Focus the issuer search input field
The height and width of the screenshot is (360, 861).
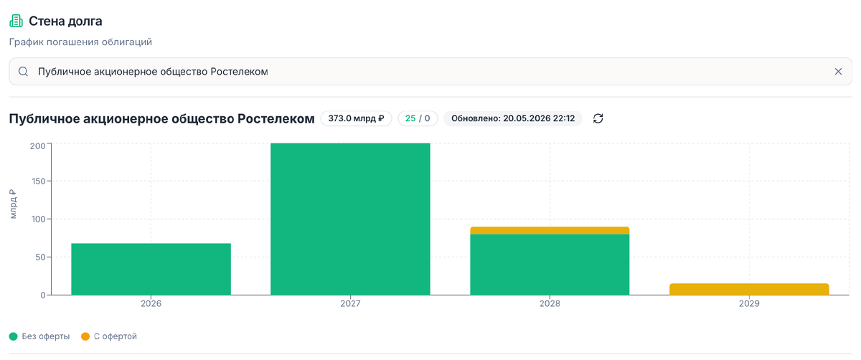430,72
